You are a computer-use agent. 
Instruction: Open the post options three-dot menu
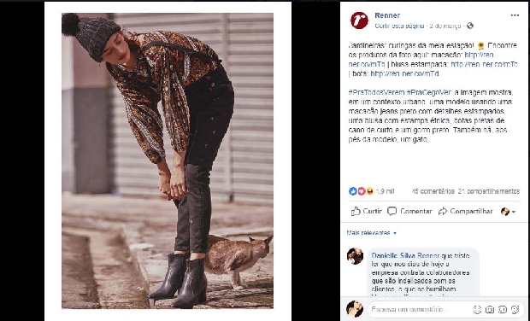coord(515,15)
